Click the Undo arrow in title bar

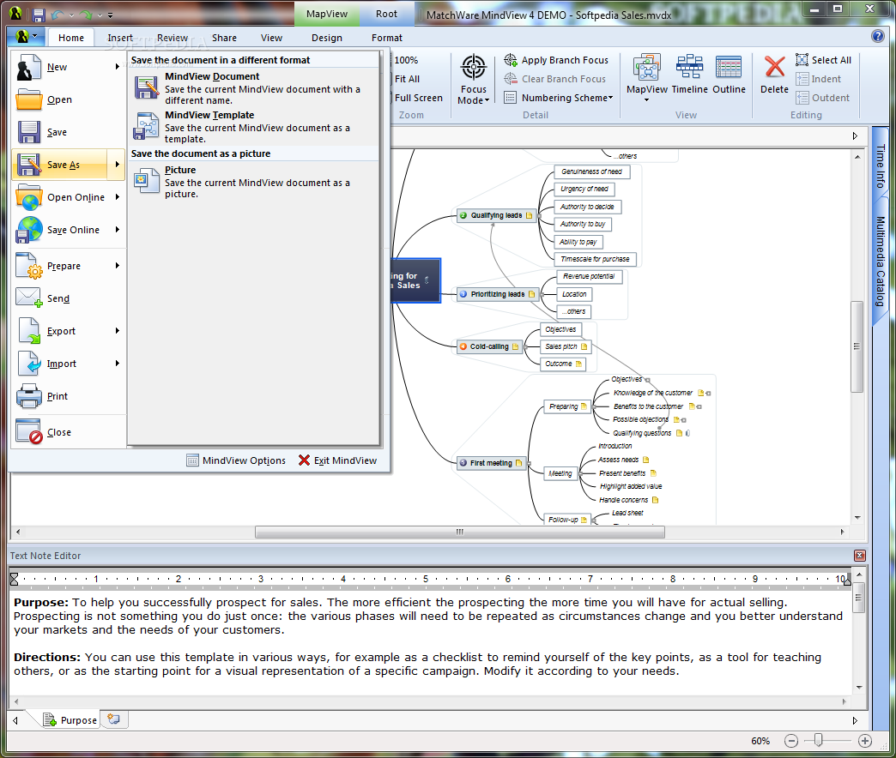pyautogui.click(x=58, y=15)
